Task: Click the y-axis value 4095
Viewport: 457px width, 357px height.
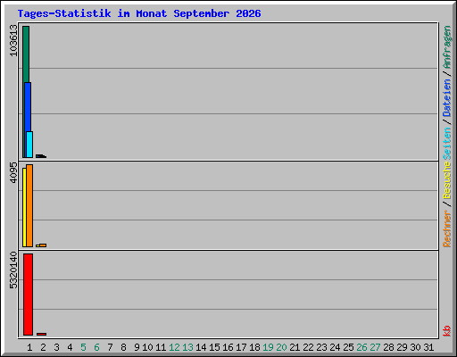Action: coord(13,172)
